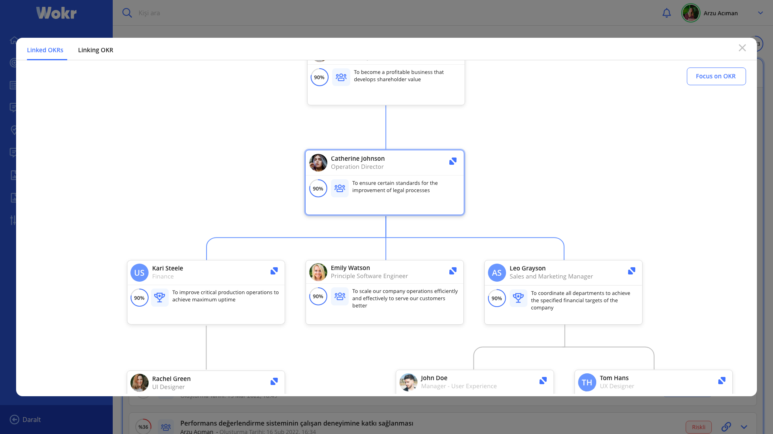Switch to the Linking OKR tab

point(95,50)
